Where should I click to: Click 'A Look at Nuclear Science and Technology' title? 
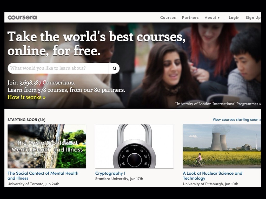212,176
